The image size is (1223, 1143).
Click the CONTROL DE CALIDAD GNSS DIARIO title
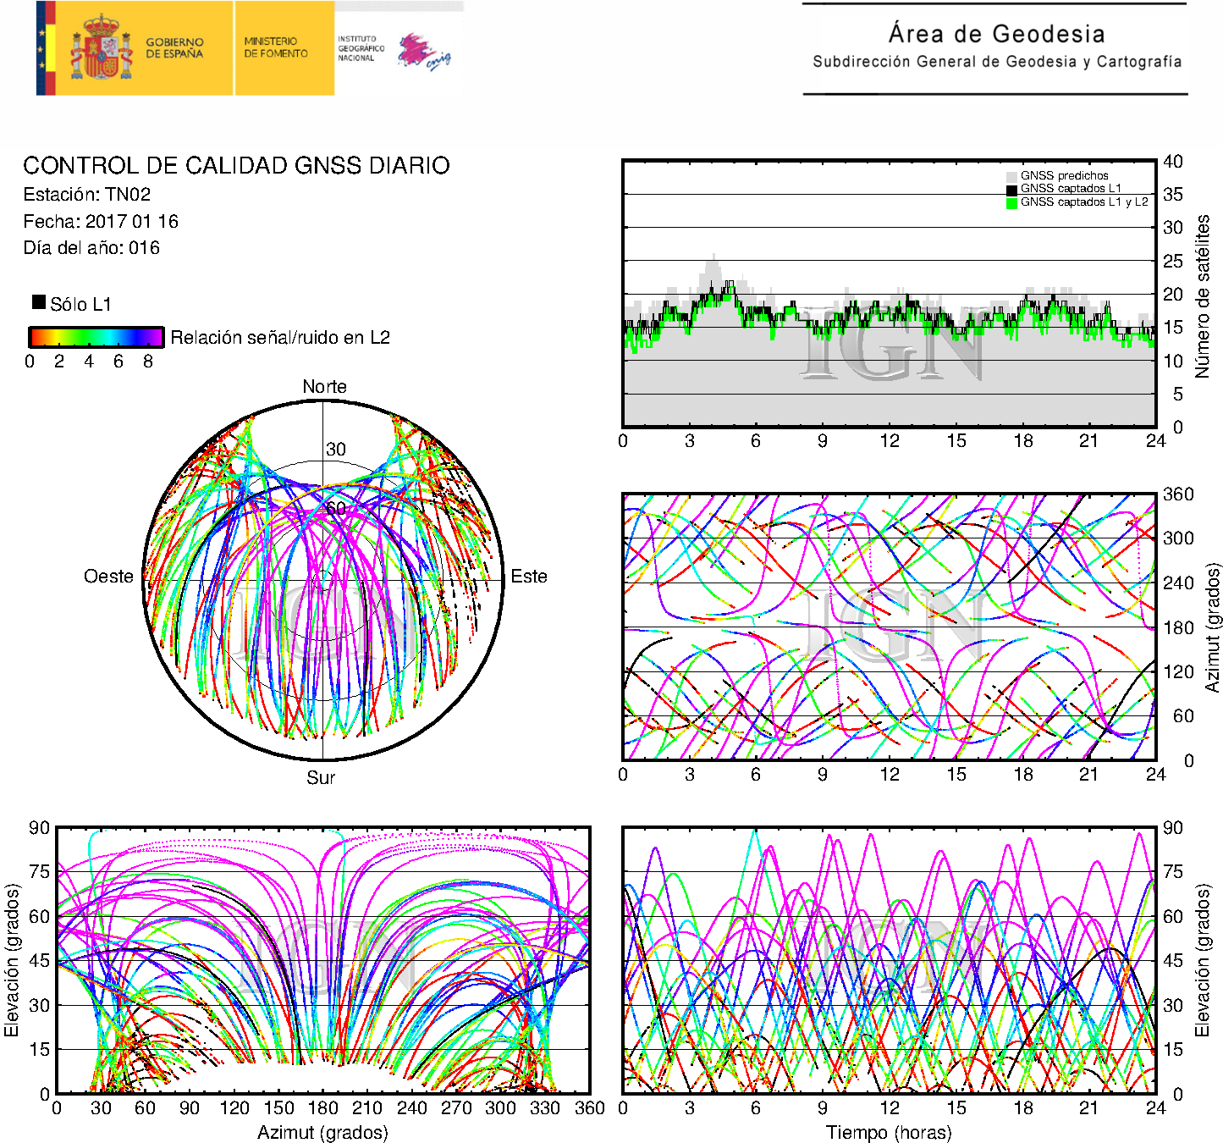(236, 165)
